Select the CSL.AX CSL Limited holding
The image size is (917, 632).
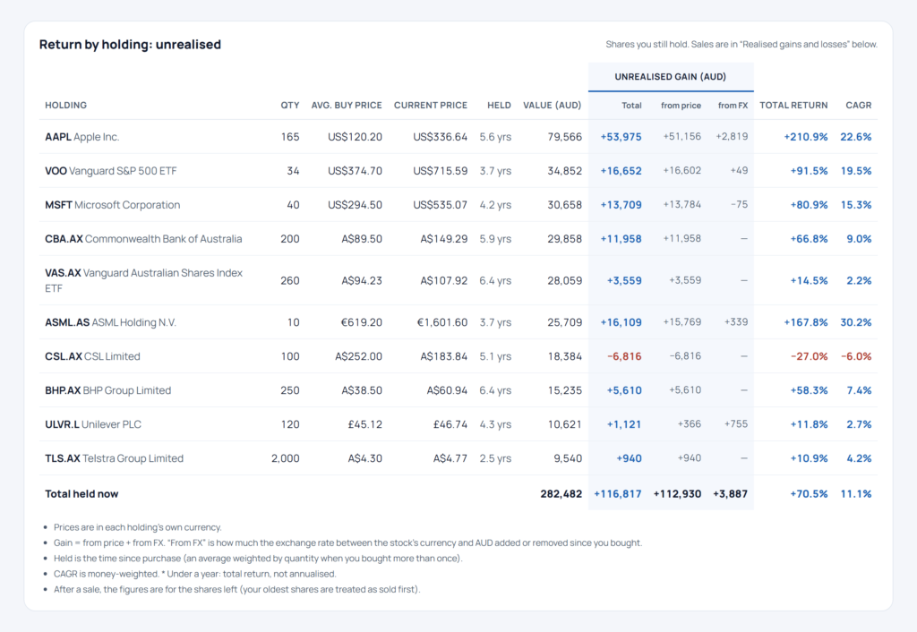click(458, 356)
